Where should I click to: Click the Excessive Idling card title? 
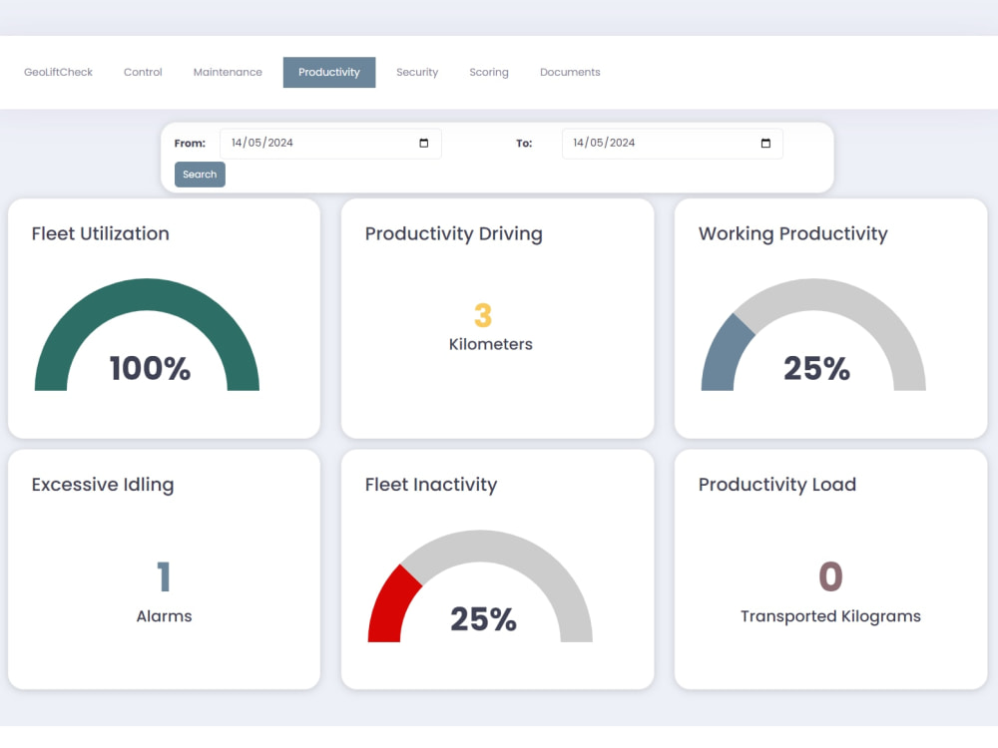tap(103, 485)
